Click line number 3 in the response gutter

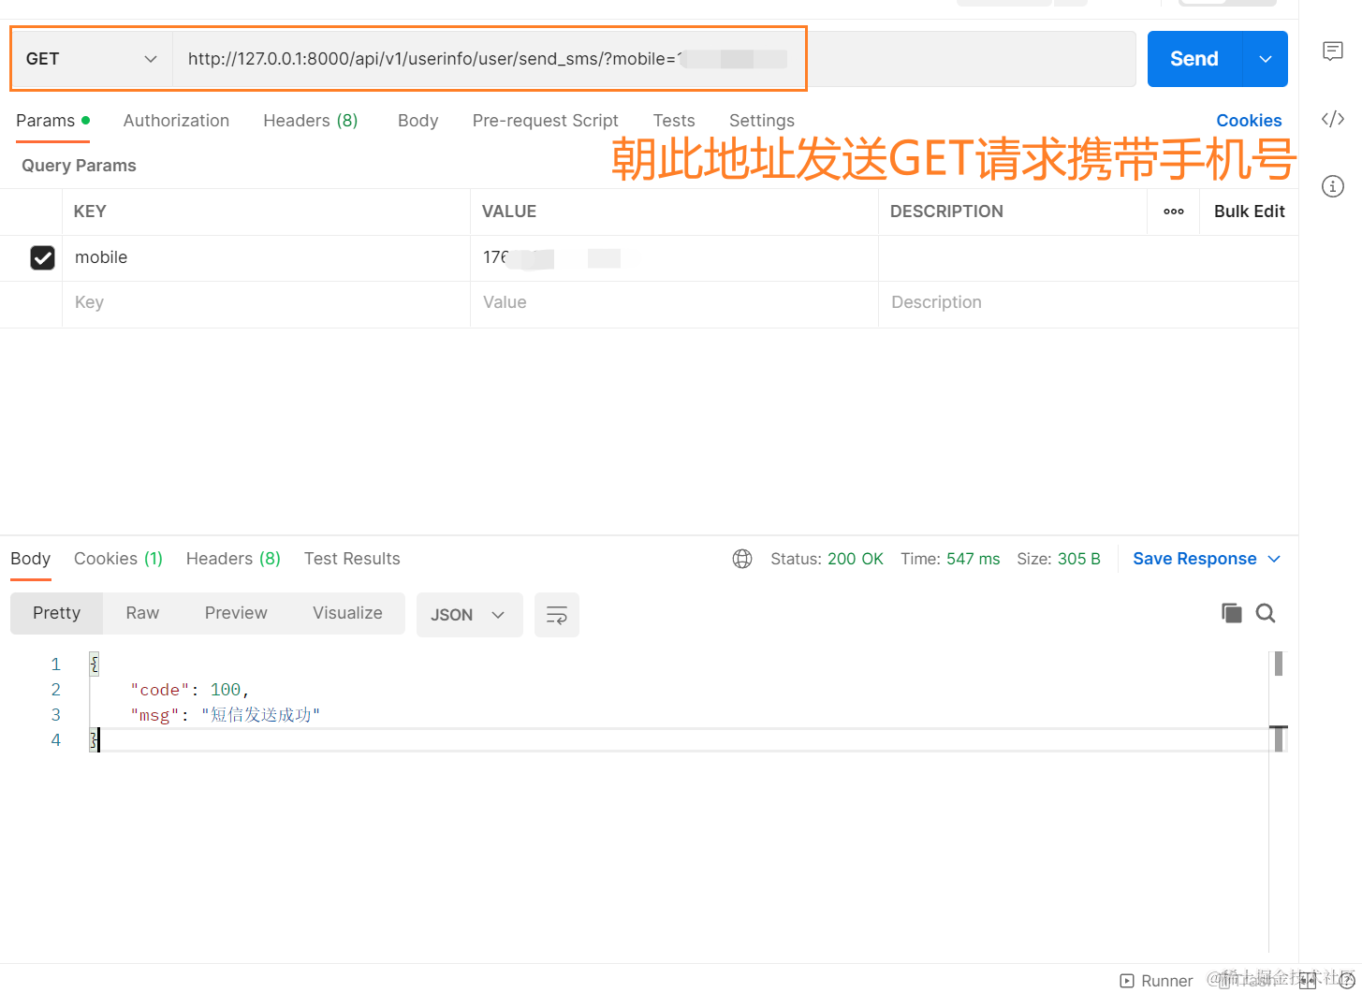pos(56,715)
